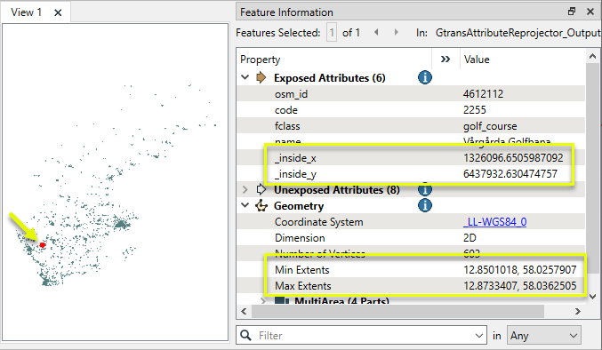Screen dimensions: 602x350
Task: Open the _LL-WGS84_0 coordinate system link
Action: click(494, 222)
